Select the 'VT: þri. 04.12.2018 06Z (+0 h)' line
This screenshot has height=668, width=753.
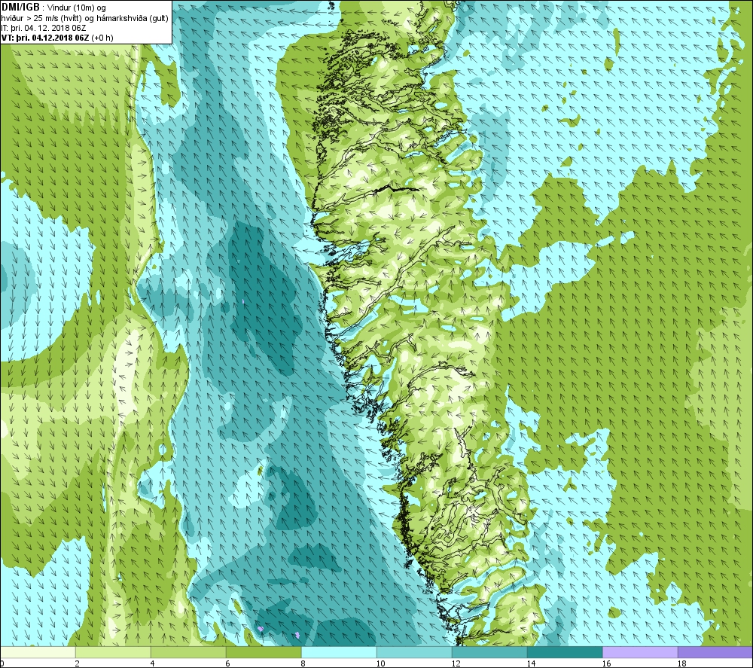click(x=57, y=38)
